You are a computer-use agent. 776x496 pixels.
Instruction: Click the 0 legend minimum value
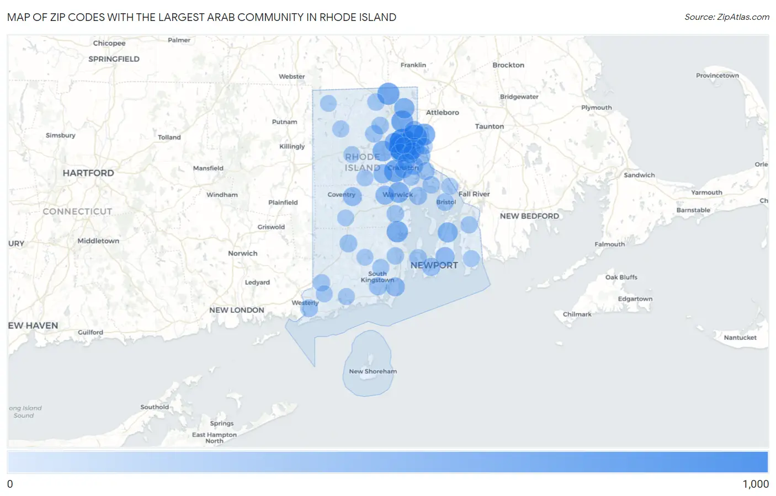(10, 484)
